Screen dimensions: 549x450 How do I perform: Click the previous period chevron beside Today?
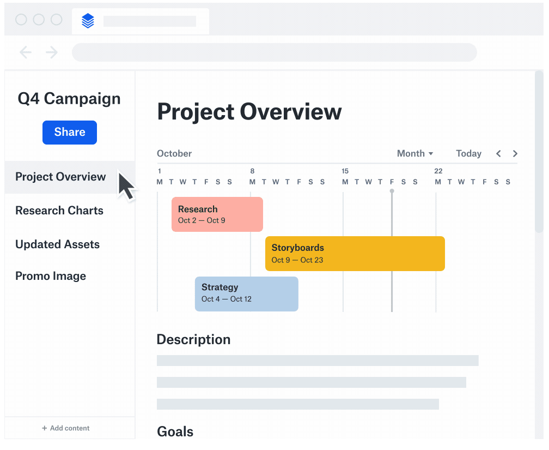point(498,154)
